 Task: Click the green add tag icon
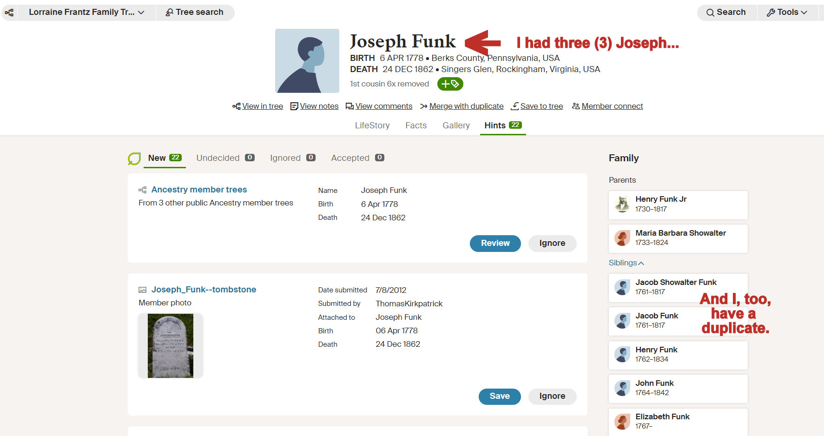[x=450, y=84]
